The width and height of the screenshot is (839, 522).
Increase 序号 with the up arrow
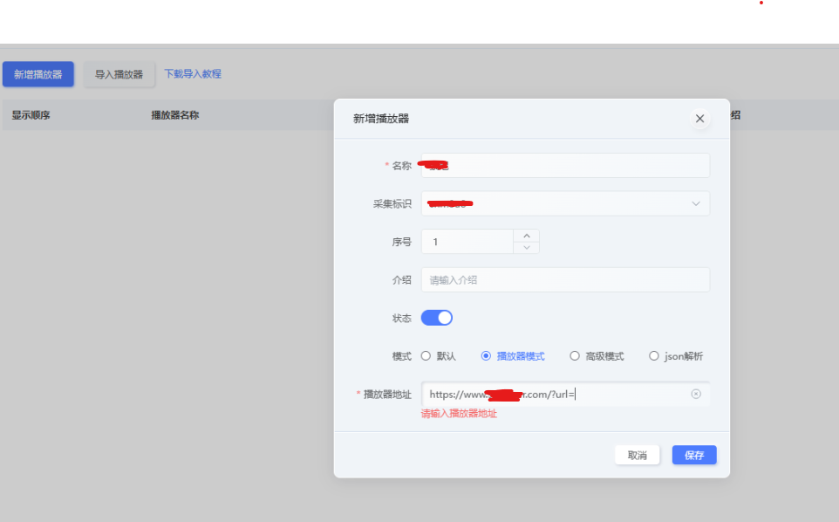(527, 236)
